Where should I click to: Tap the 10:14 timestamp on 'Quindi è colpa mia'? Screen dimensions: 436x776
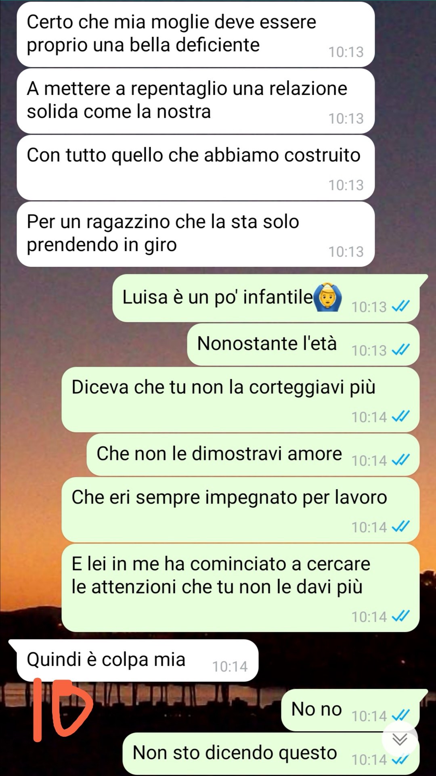tap(230, 667)
